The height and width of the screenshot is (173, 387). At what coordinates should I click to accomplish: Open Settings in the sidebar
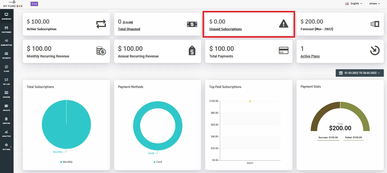click(6, 147)
